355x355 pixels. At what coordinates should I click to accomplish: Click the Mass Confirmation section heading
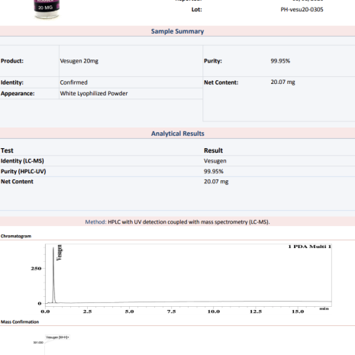coord(20,322)
